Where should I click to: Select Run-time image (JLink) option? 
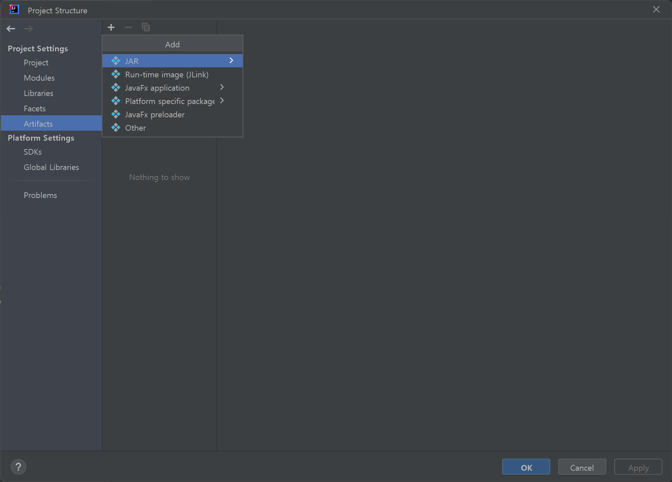pyautogui.click(x=166, y=75)
